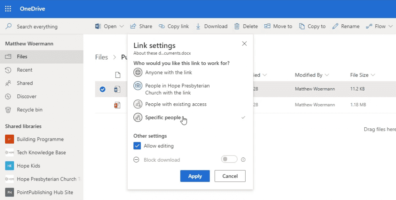
Task: Click the globe icon for Anyone
Action: point(138,72)
